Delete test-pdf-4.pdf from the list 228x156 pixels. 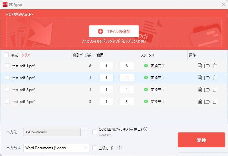coord(215,101)
